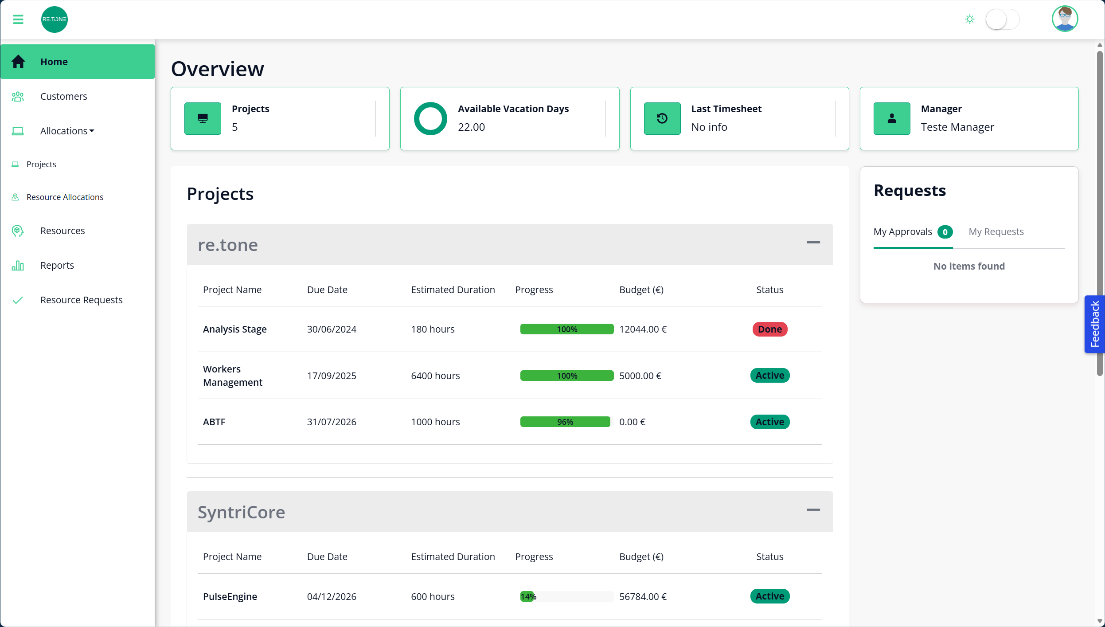Click the Projects card monitor icon
The image size is (1105, 627).
coord(203,118)
